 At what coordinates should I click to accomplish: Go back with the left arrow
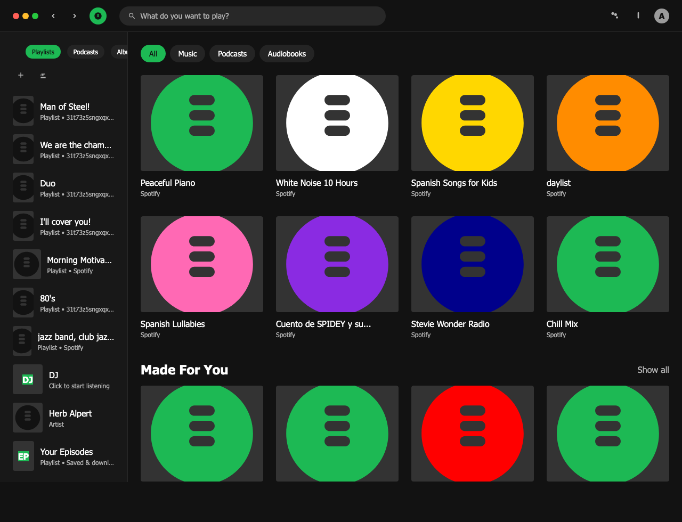[53, 16]
